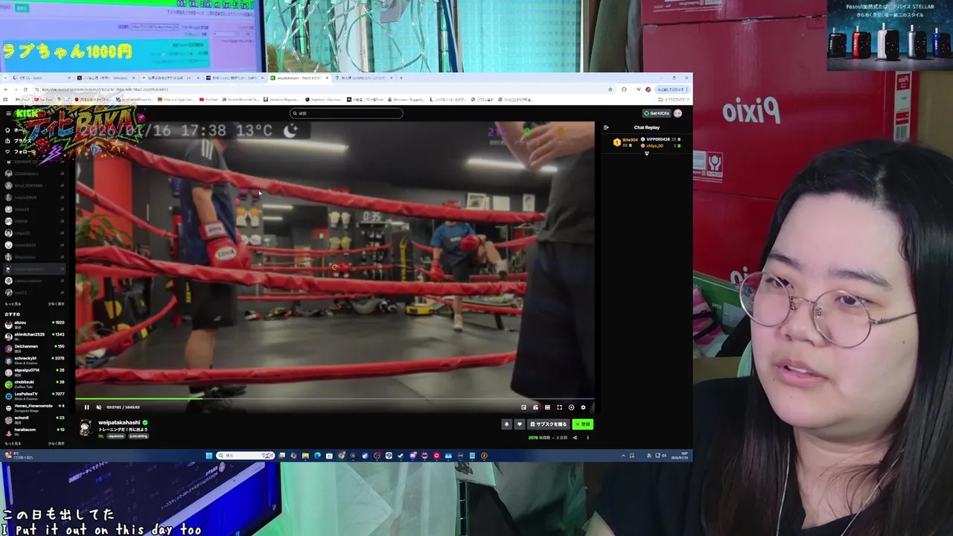Click the weipatakahashi channel name

[x=119, y=423]
